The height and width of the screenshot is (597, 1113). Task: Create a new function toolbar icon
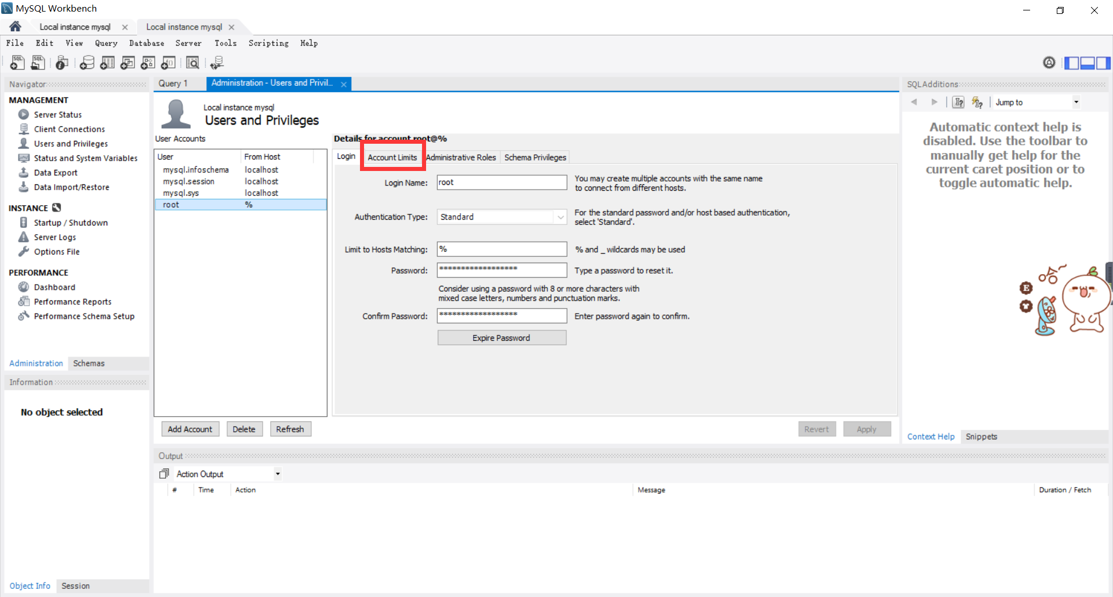[x=168, y=63]
